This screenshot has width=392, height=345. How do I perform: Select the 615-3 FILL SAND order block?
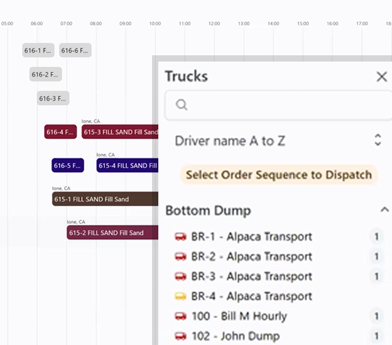120,132
